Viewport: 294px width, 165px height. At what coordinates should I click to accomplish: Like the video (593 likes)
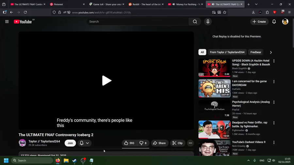click(x=129, y=143)
